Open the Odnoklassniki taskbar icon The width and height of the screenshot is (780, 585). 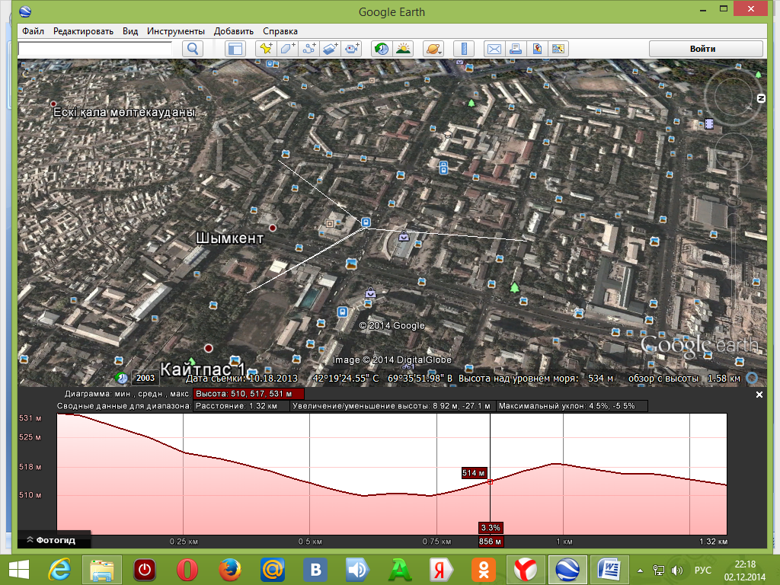pyautogui.click(x=483, y=570)
